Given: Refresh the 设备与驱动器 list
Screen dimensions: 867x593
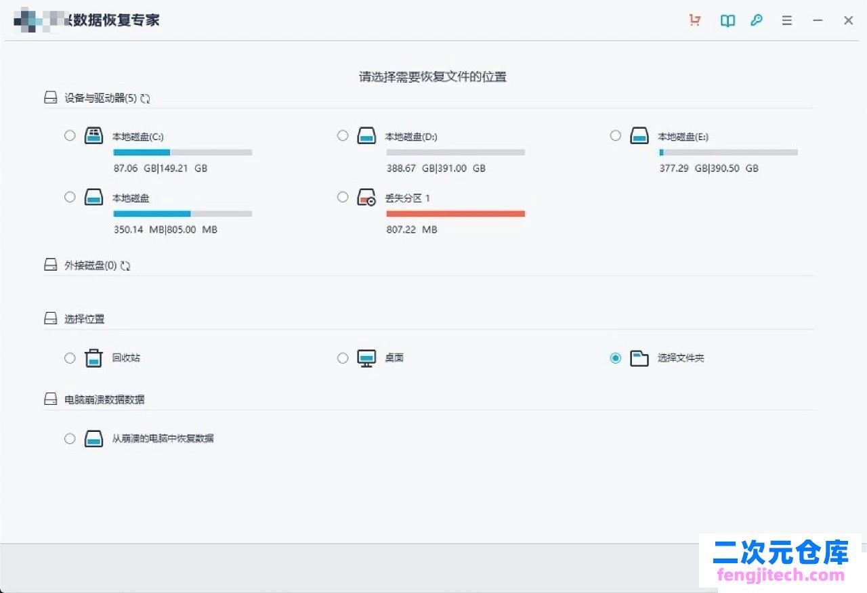Looking at the screenshot, I should (x=145, y=99).
